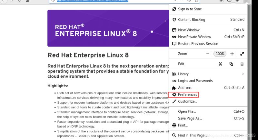Click the Cut scissors icon
The image size is (258, 140).
pyautogui.click(x=220, y=64)
